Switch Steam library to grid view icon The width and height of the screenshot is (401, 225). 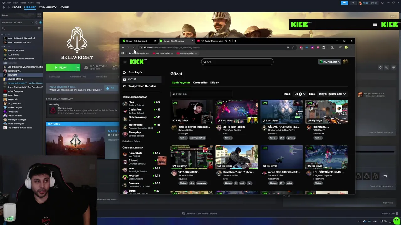39,15
